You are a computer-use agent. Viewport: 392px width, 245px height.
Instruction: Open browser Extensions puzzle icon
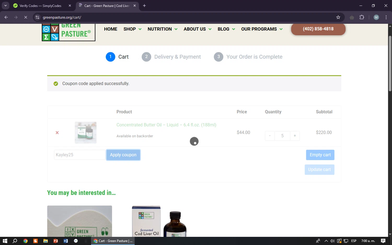click(x=362, y=17)
